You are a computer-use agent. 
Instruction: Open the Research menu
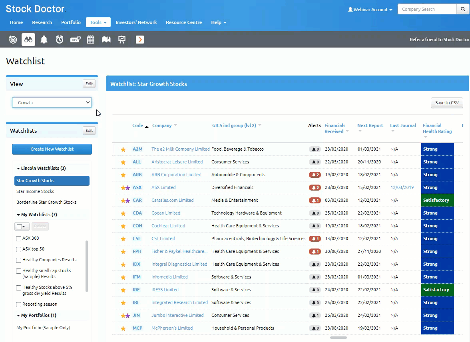point(42,22)
